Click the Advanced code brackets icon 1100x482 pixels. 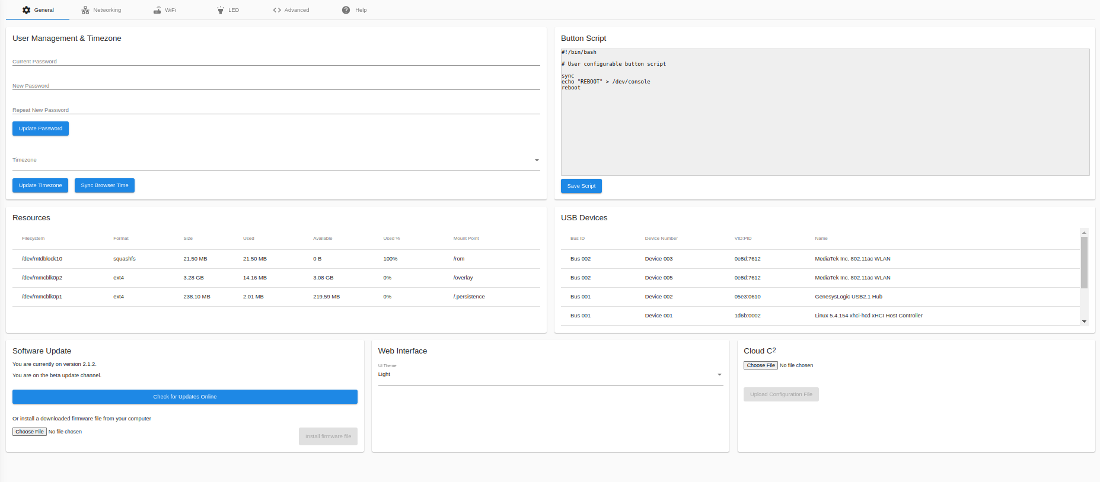(277, 10)
